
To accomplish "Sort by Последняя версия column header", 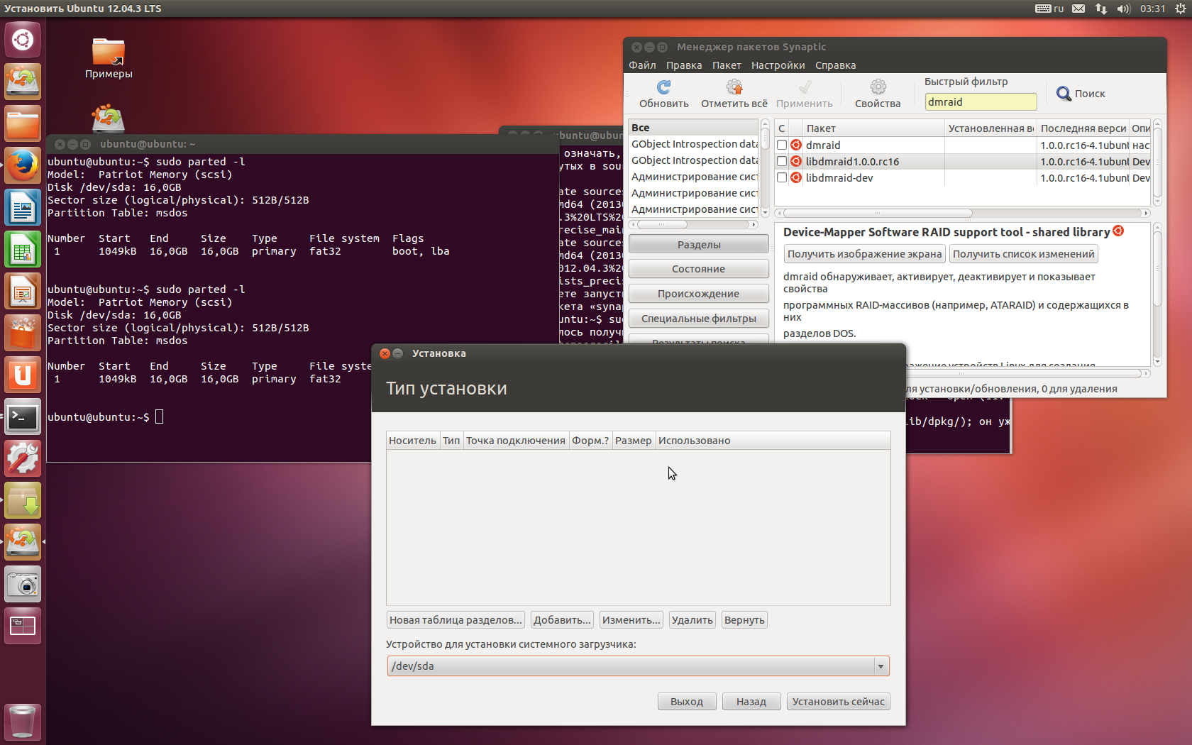I will pyautogui.click(x=1083, y=128).
